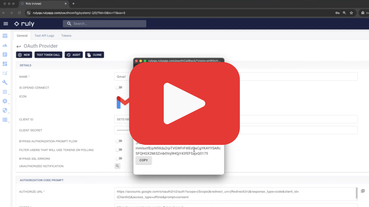Open the grid apps sidebar icon
Image resolution: width=369 pixels, height=207 pixels.
coord(5,92)
